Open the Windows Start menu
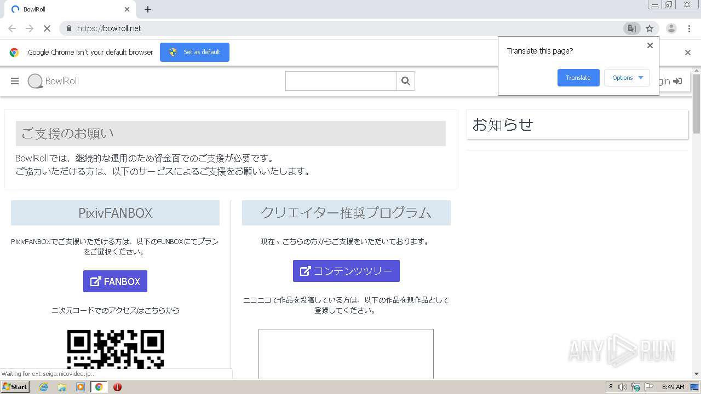 pyautogui.click(x=15, y=387)
